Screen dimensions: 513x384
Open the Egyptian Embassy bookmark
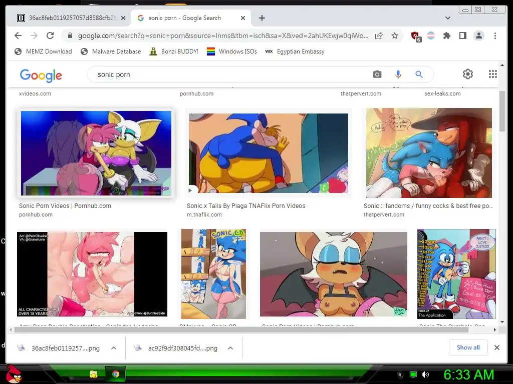click(295, 51)
